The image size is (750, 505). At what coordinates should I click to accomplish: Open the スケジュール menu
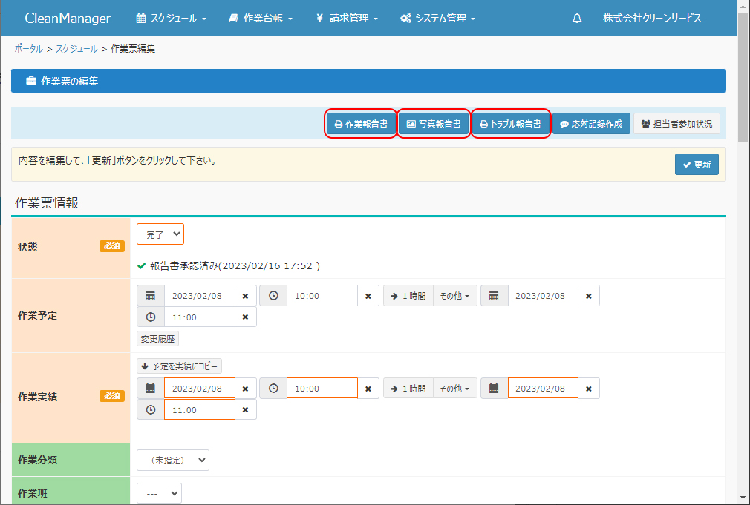click(x=171, y=19)
